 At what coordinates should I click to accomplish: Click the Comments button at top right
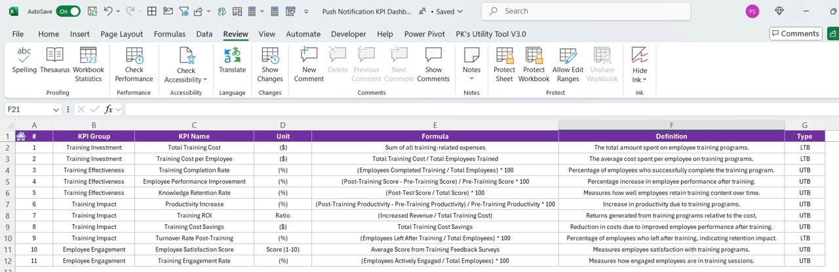click(795, 33)
